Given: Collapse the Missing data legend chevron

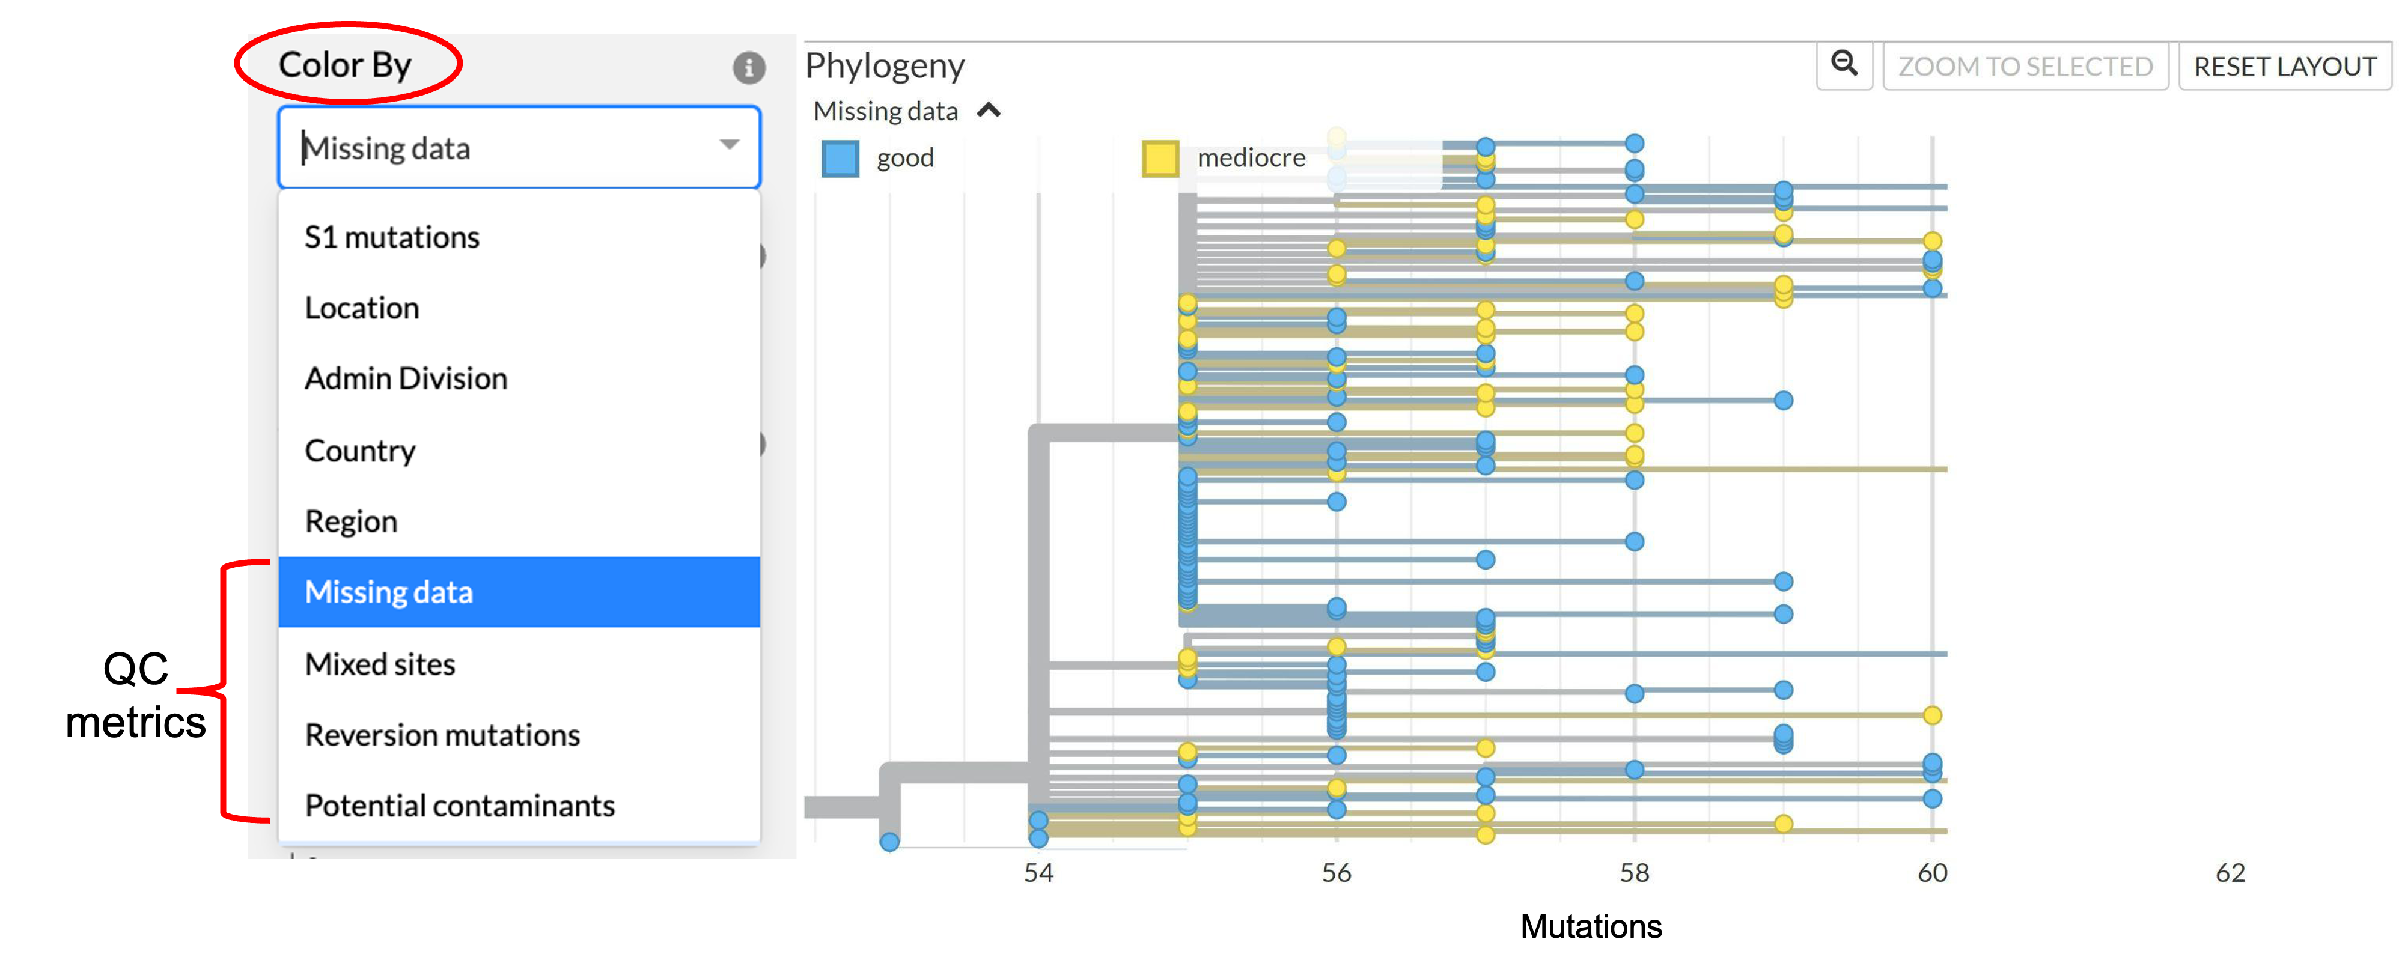Looking at the screenshot, I should coord(989,111).
